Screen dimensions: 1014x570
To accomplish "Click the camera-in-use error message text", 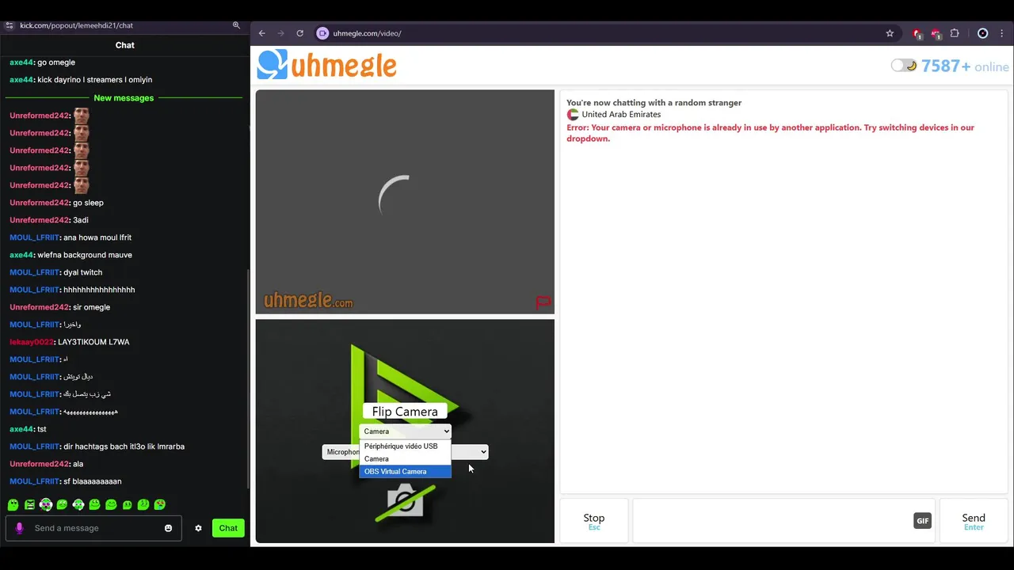I will tap(770, 133).
